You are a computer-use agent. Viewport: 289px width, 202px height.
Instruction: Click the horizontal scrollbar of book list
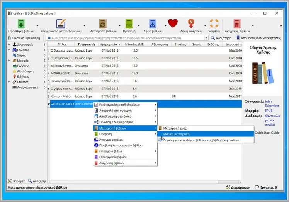[144, 182]
